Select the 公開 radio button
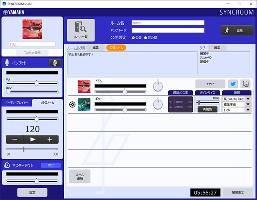This screenshot has width=257, height=200. 133,38
